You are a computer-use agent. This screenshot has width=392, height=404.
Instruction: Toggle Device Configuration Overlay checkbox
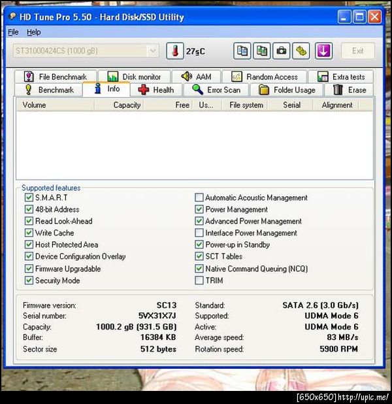coord(29,256)
